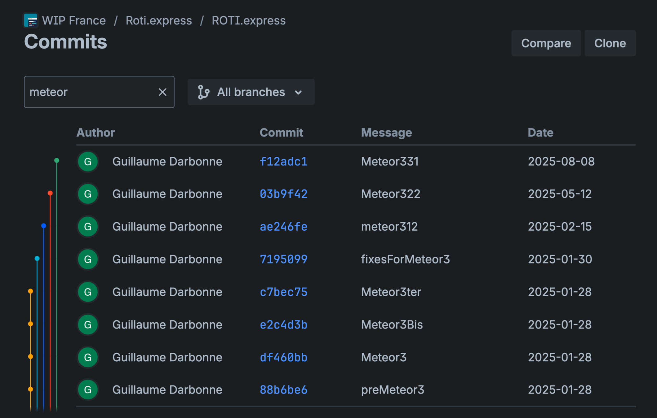Go to the WIP France breadcrumb
657x418 pixels.
[x=74, y=21]
